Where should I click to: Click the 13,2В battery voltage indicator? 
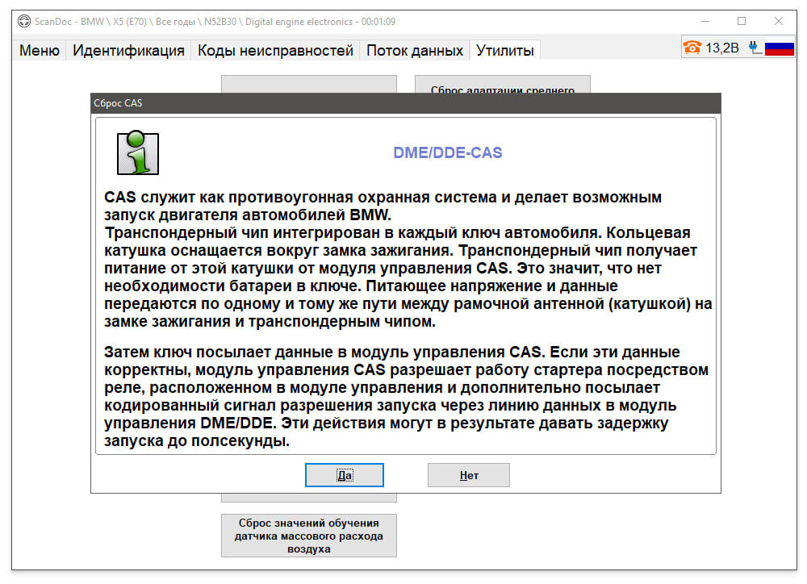click(722, 48)
